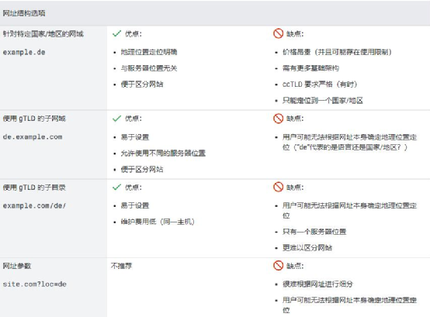Image resolution: width=430 pixels, height=317 pixels.
Task: Click the '优点:' label in the example.de row
Action: [134, 34]
